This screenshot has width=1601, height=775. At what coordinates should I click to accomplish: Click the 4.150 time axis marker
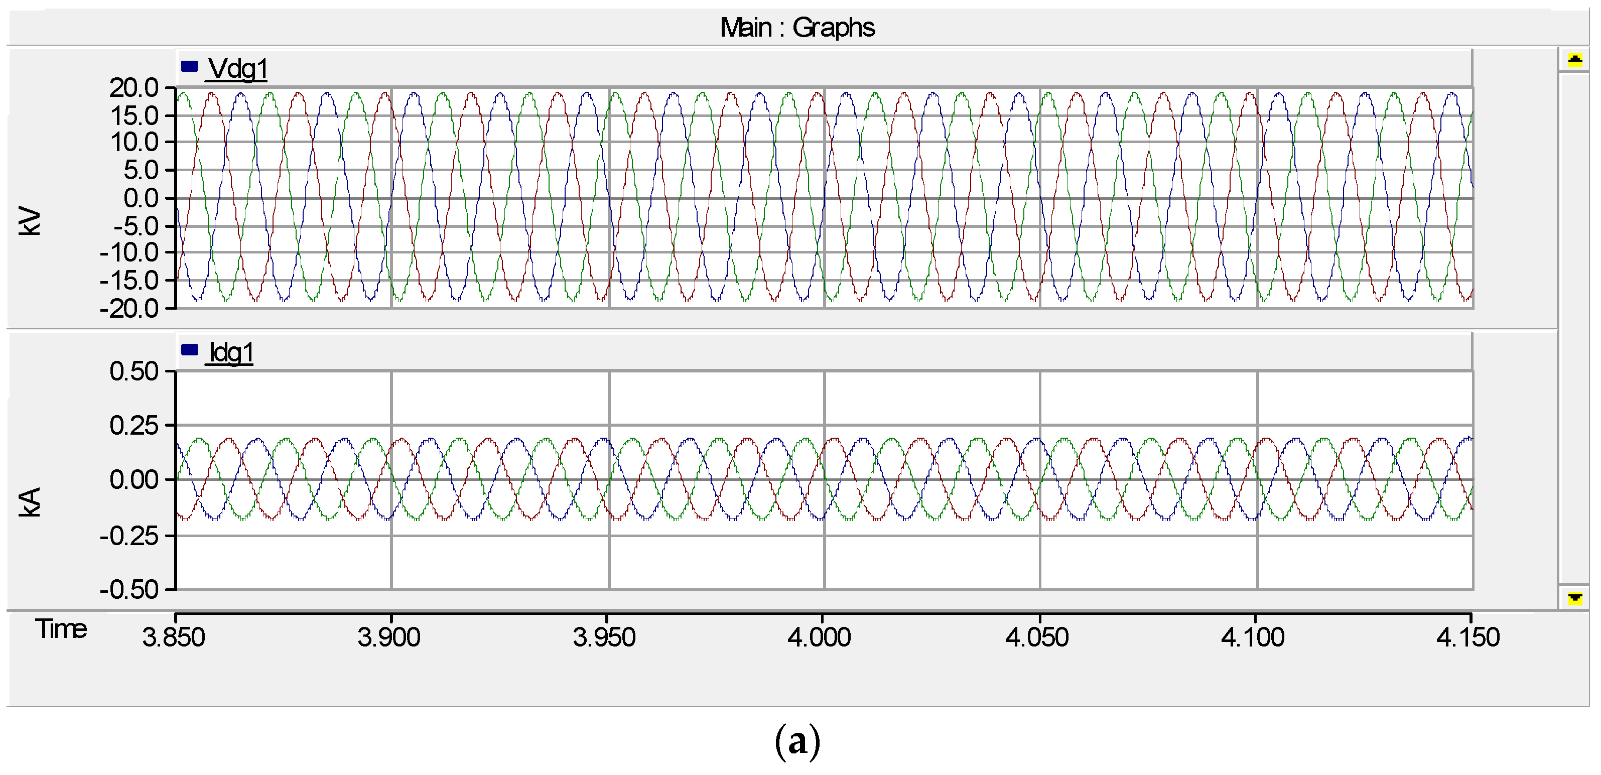coord(1467,637)
